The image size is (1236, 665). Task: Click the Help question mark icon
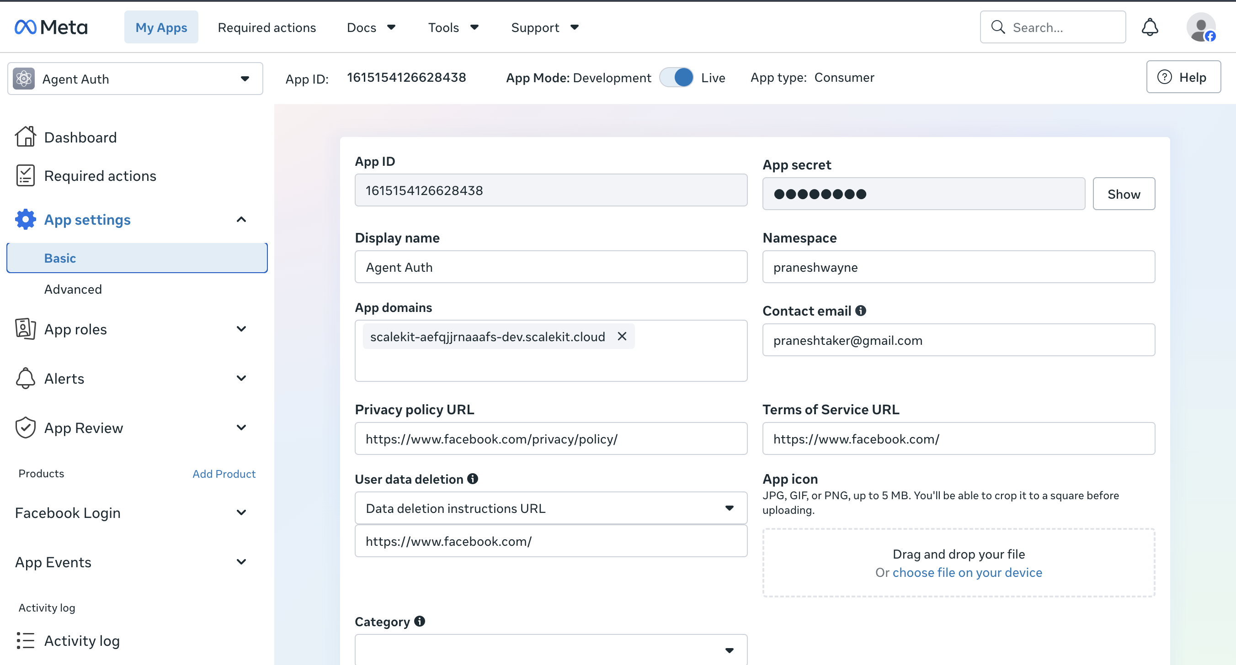(1165, 77)
